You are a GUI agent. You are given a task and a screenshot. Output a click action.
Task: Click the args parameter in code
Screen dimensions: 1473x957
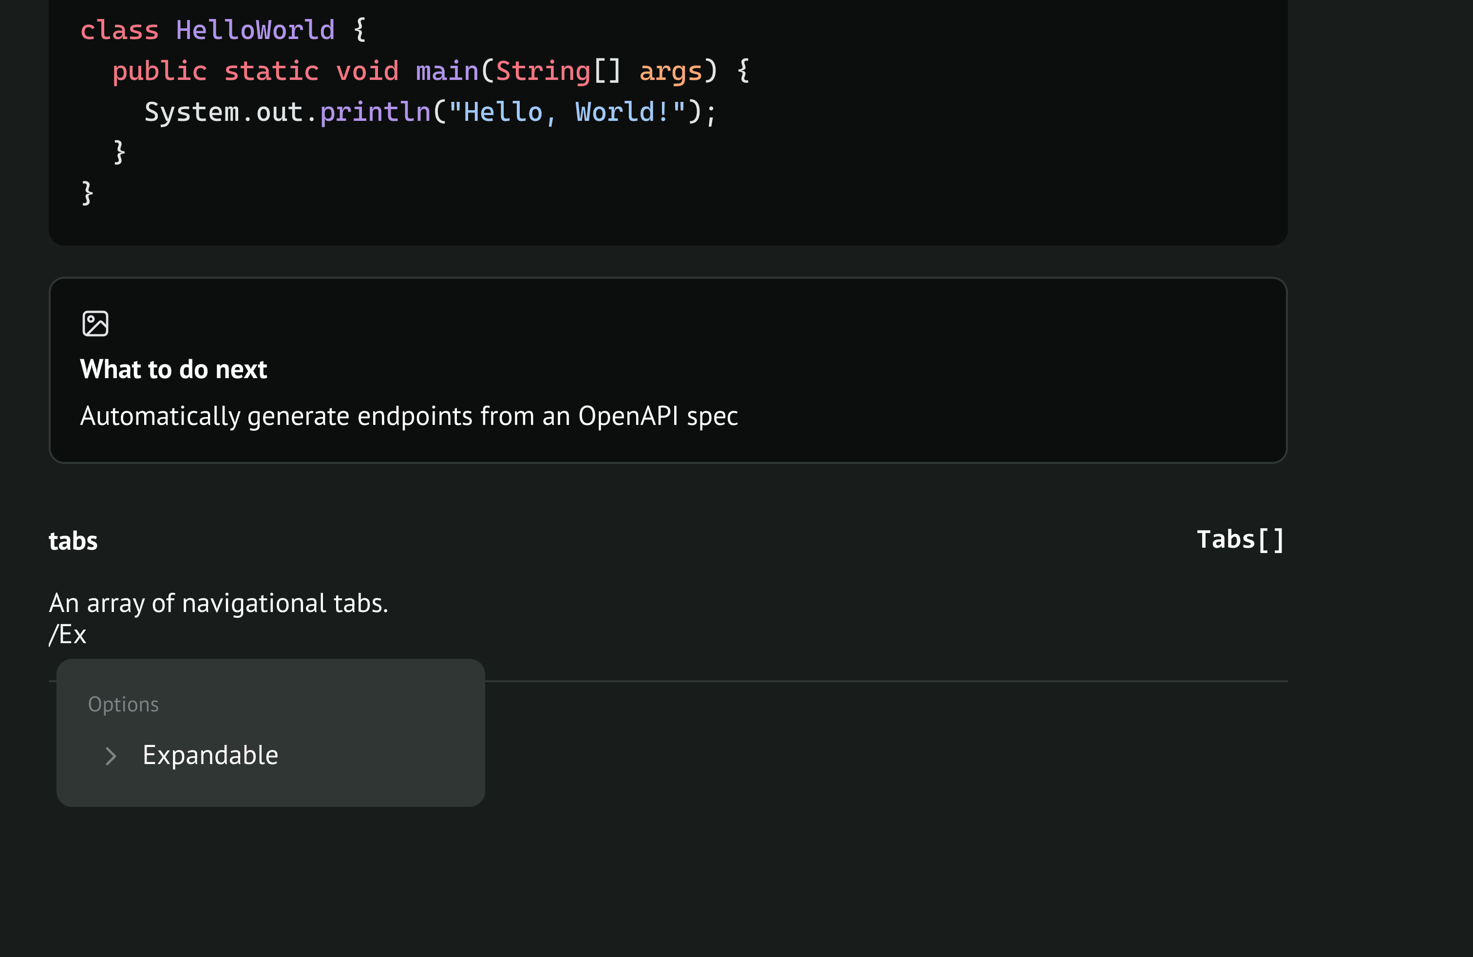tap(670, 71)
